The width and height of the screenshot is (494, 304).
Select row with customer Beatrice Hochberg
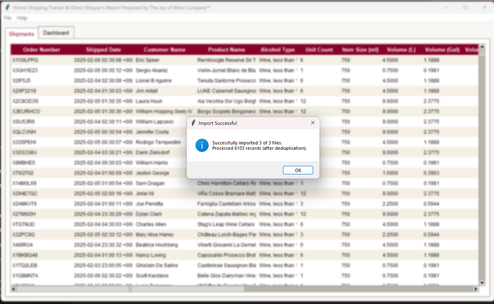pyautogui.click(x=244, y=245)
